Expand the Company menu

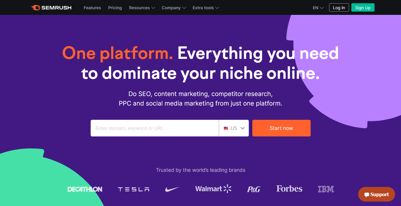(174, 8)
